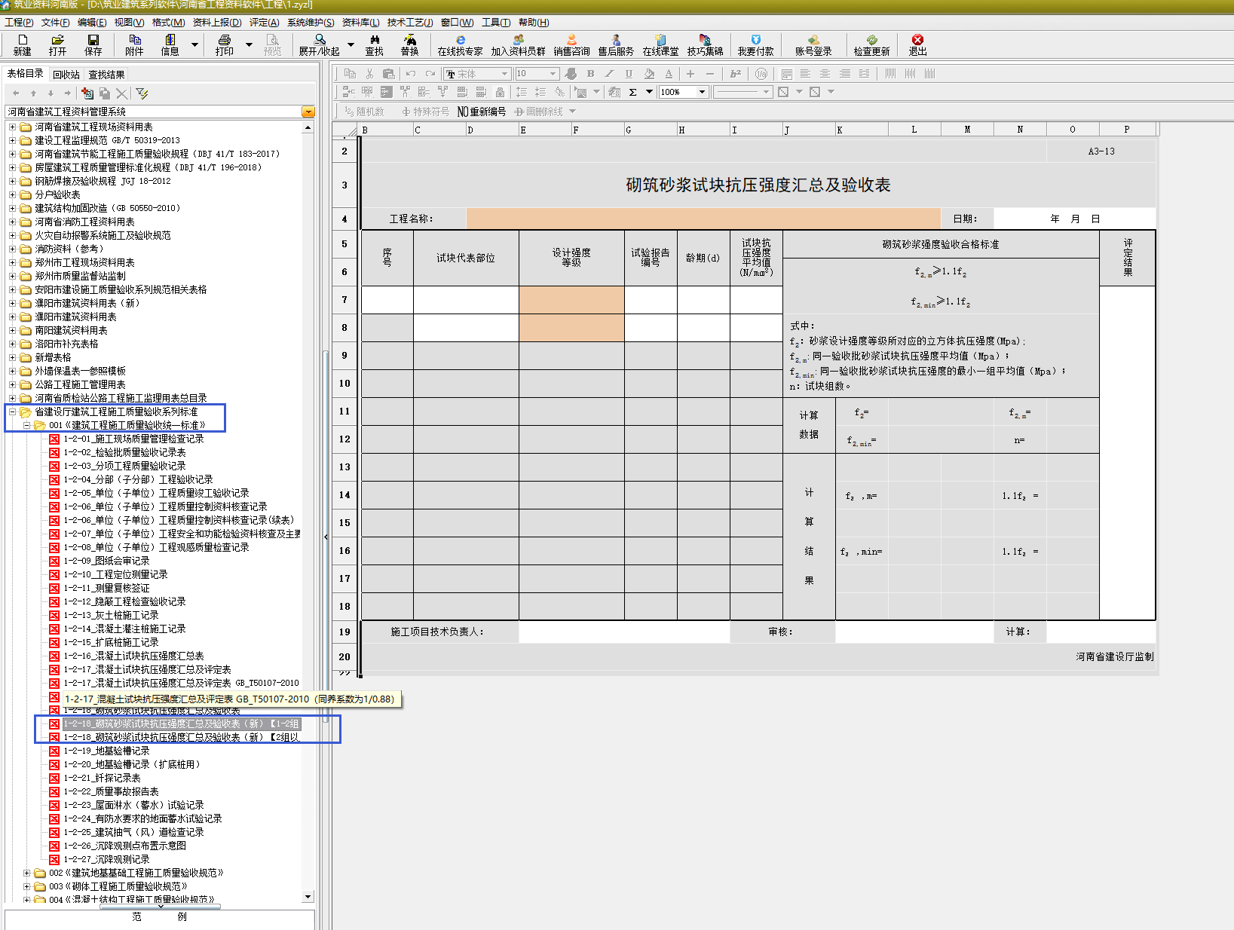Click the 售后服务 toolbar icon
The width and height of the screenshot is (1234, 930).
[x=617, y=45]
